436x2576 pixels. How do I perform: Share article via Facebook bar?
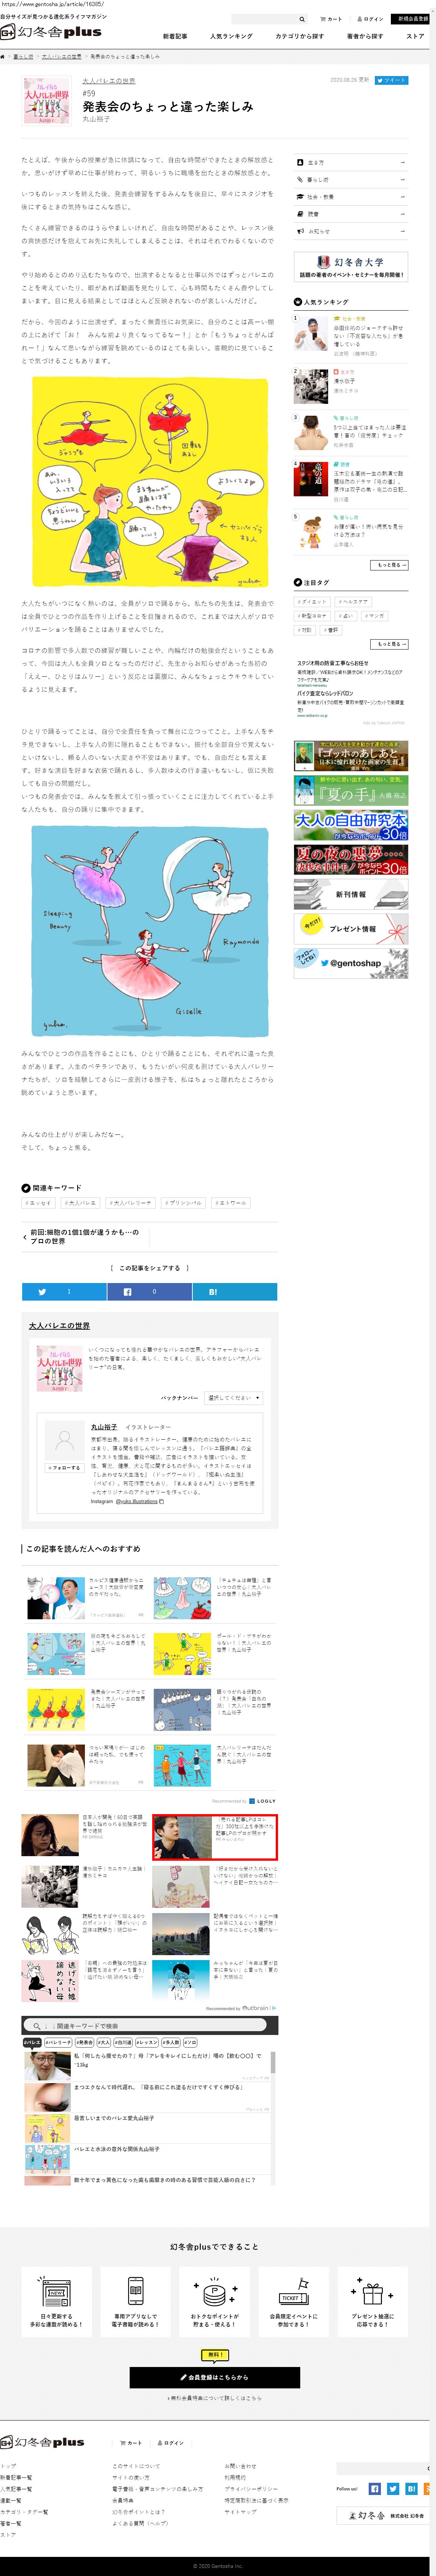[150, 1291]
